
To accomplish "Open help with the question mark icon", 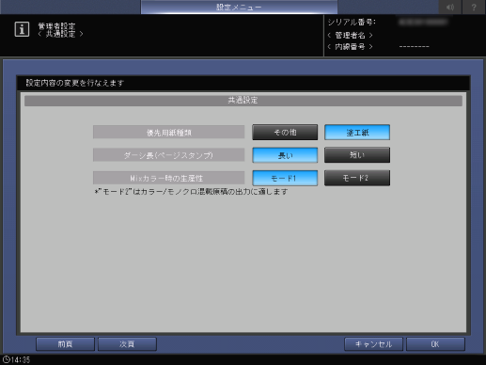I will tap(474, 7).
